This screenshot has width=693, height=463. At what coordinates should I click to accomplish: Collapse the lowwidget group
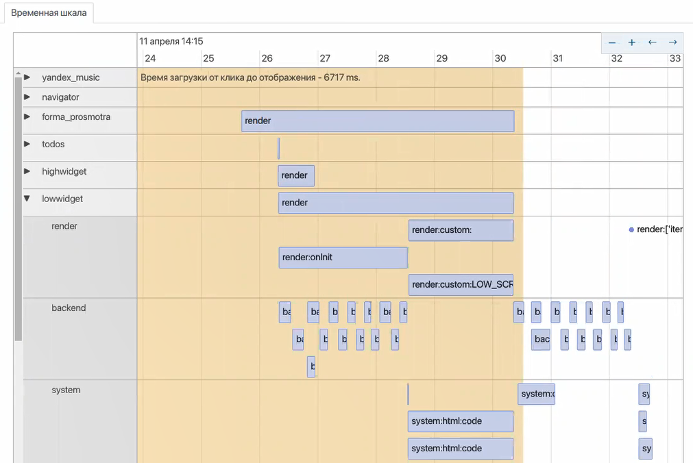(27, 199)
